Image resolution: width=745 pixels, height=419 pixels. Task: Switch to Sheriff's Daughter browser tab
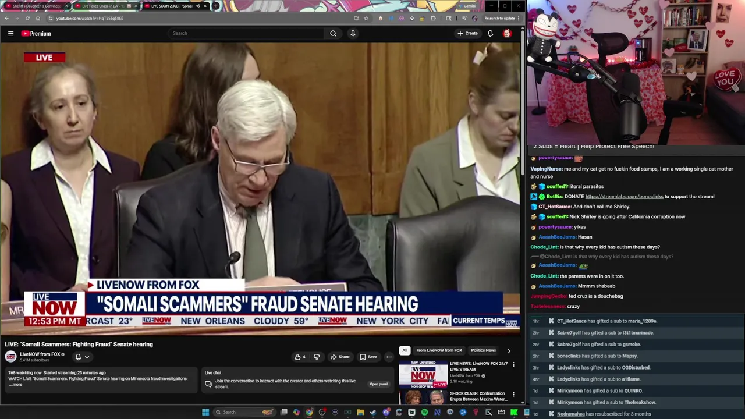point(36,6)
